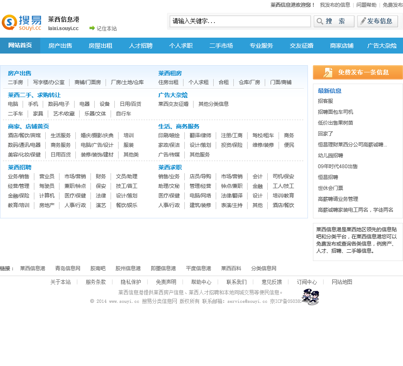Open the 厂房/土地/仓库 category
The height and width of the screenshot is (366, 403).
127,82
